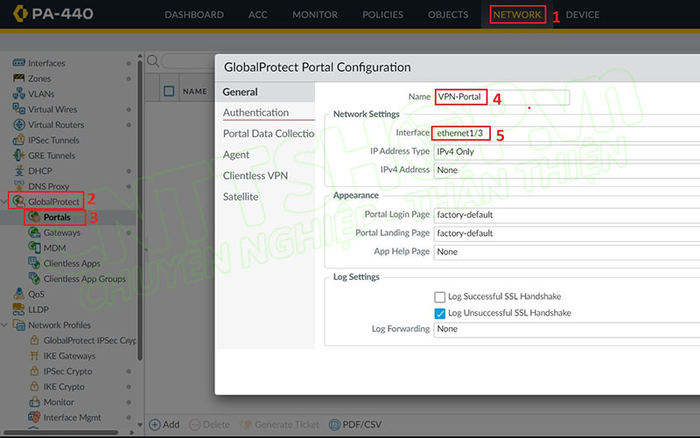Viewport: 700px width, 438px height.
Task: Open the OBJECTS tab
Action: (x=448, y=15)
